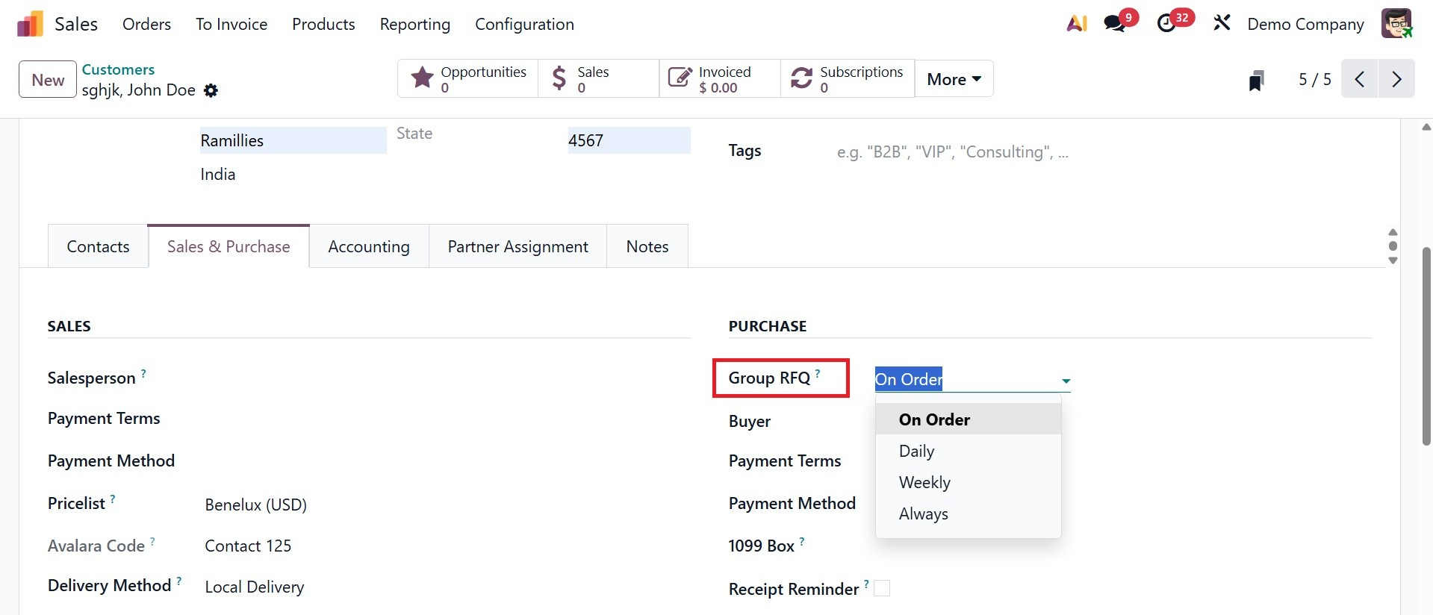
Task: Go to the previous record arrow
Action: pyautogui.click(x=1360, y=79)
